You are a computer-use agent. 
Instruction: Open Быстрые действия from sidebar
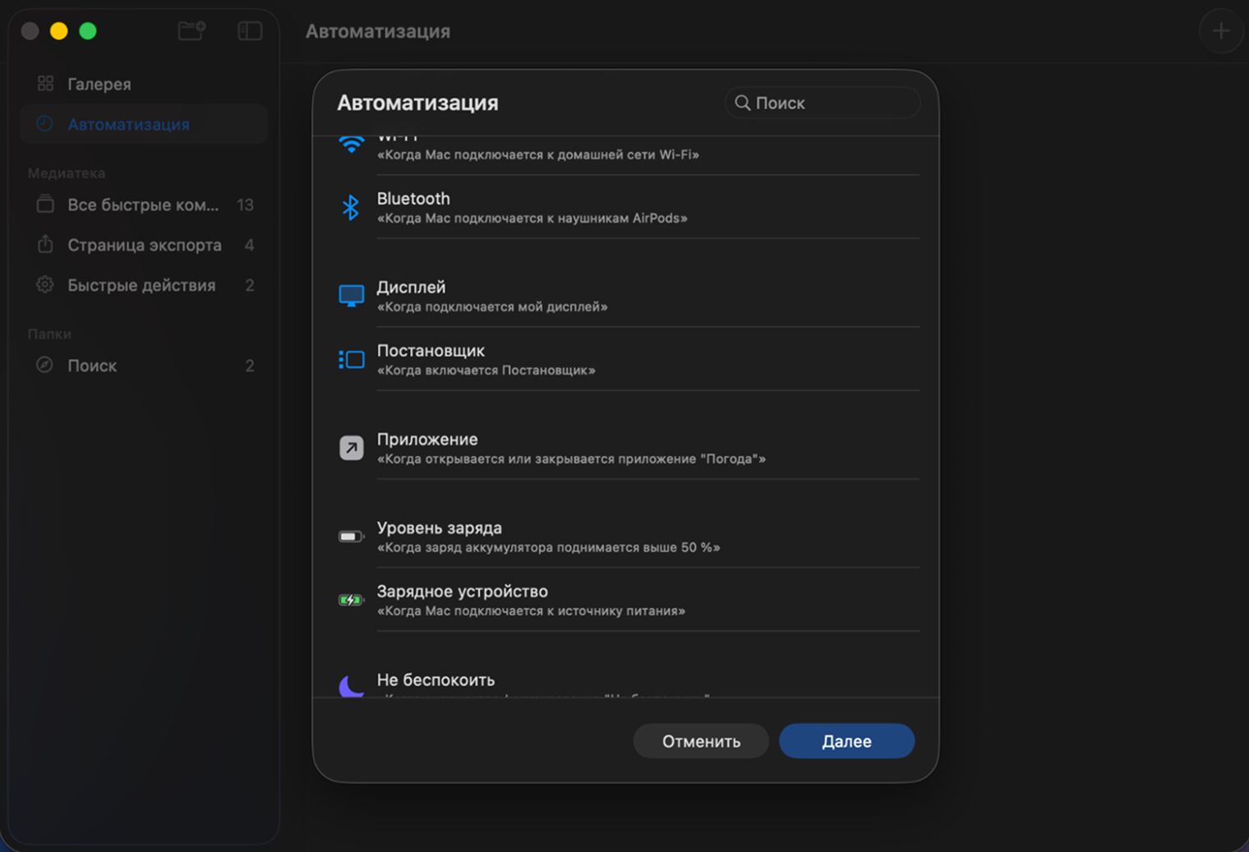coord(141,285)
